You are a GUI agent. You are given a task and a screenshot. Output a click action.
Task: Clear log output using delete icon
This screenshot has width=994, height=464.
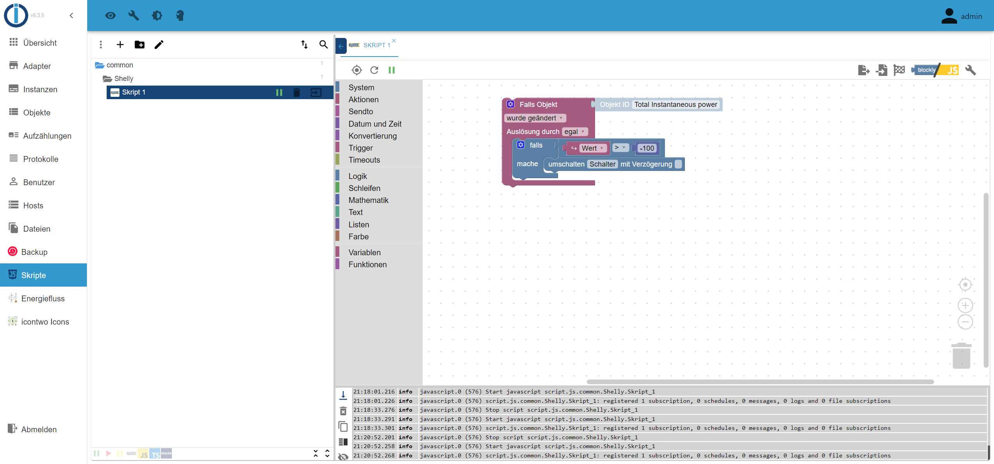pos(343,411)
